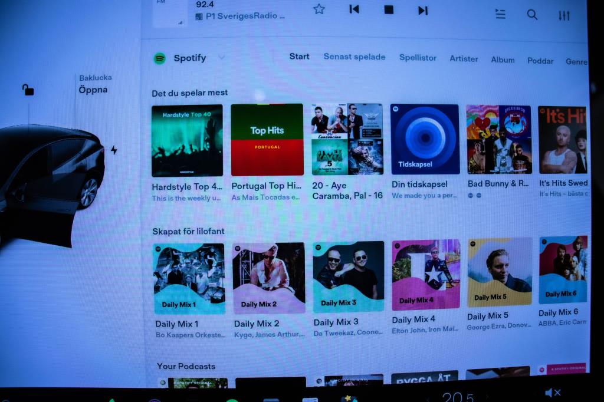Click the 'Your Podcasts' section heading

pyautogui.click(x=186, y=367)
